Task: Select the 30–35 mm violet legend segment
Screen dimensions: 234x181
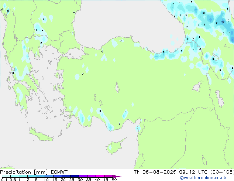Action: [83, 176]
